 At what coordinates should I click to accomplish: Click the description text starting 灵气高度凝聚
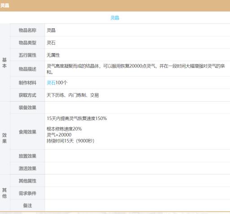tap(136, 69)
